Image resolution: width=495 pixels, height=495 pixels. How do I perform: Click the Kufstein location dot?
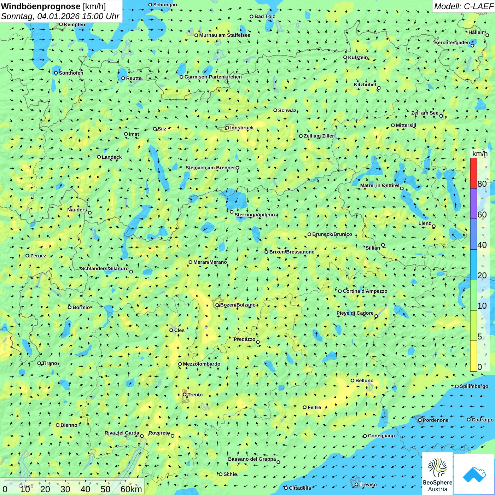pyautogui.click(x=345, y=57)
